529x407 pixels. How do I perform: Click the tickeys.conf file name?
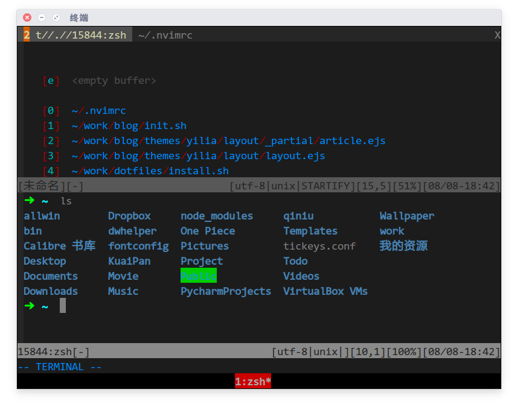coord(319,246)
